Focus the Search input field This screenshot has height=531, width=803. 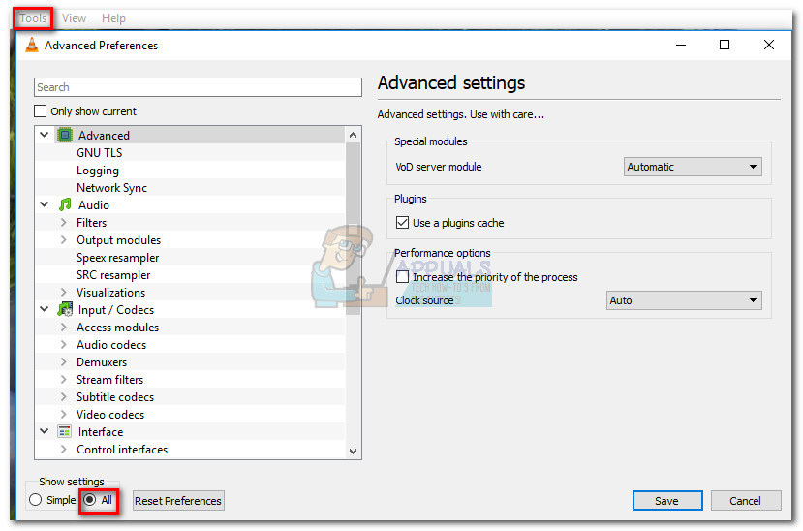[x=198, y=87]
